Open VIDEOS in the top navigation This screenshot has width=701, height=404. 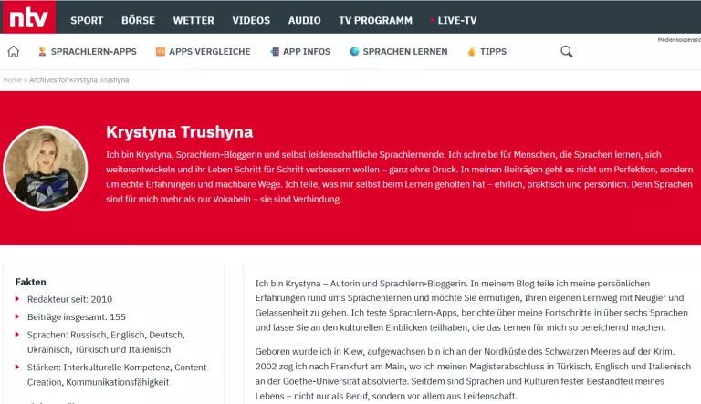251,20
